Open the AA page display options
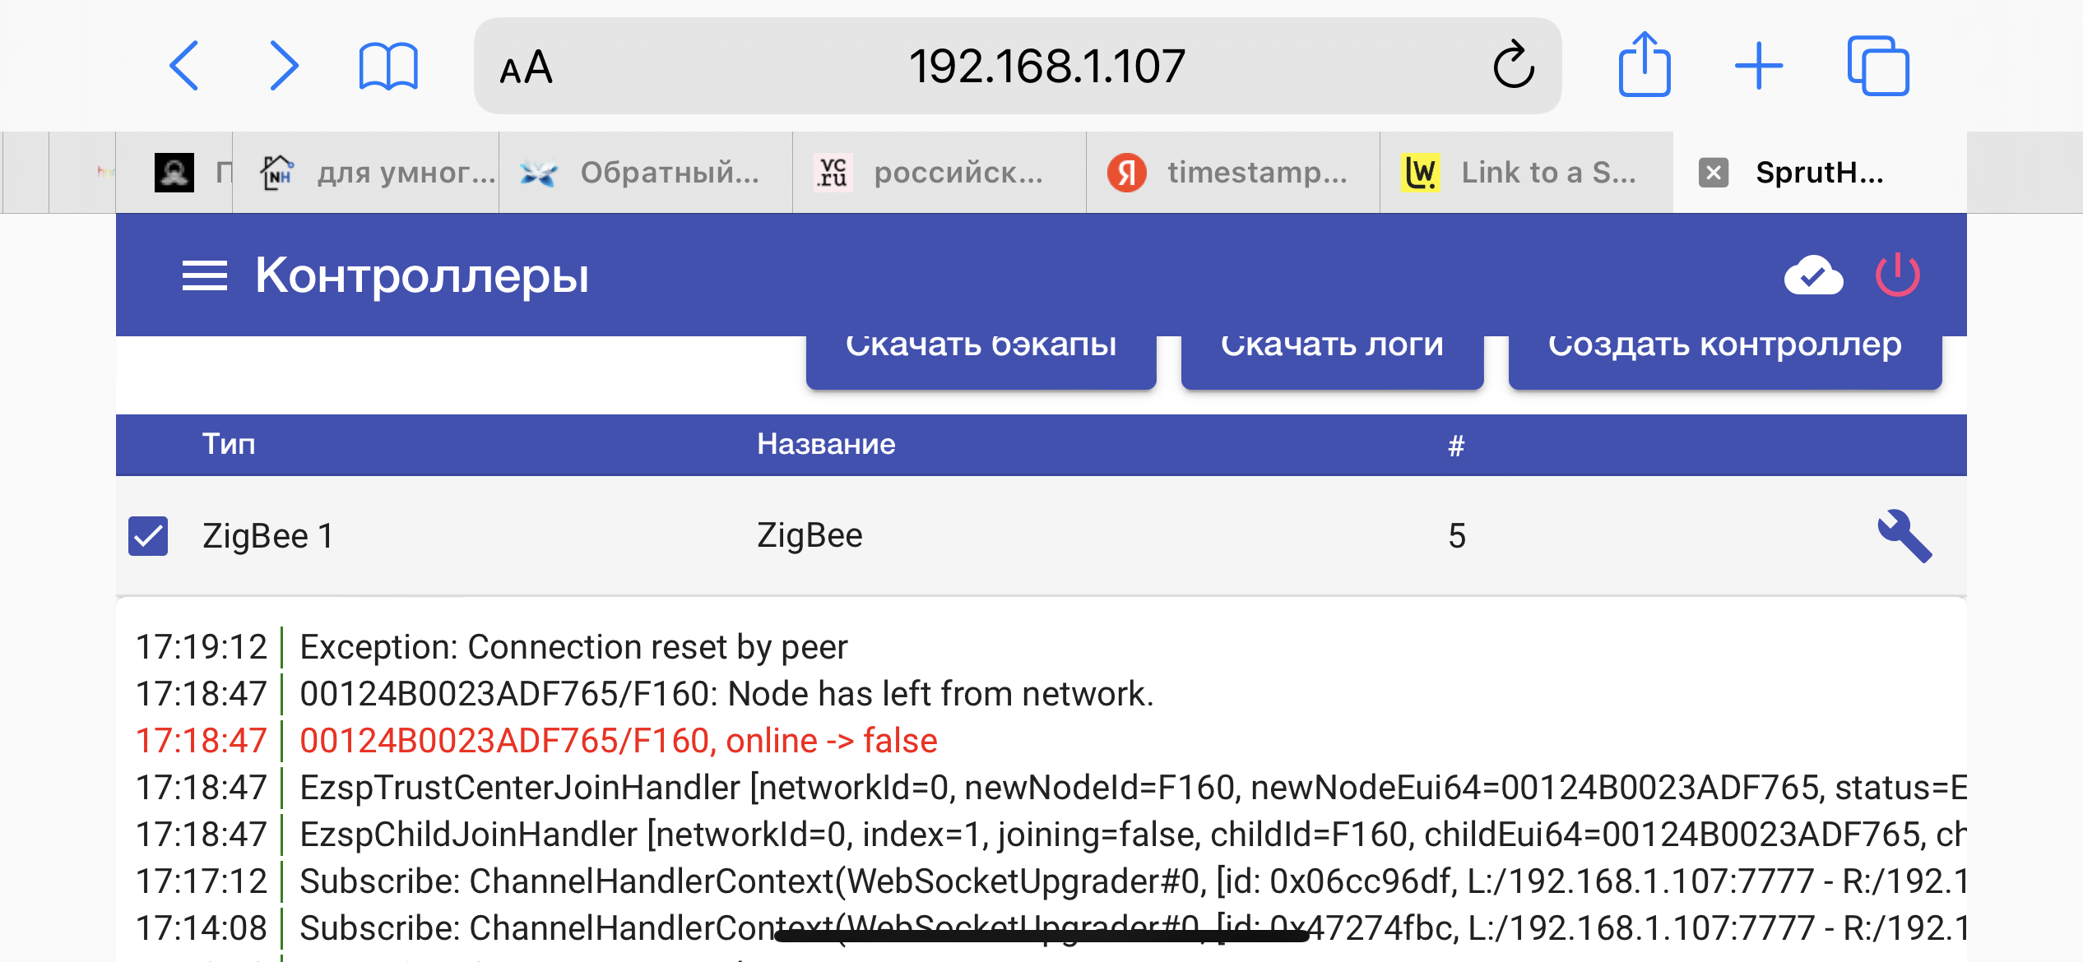This screenshot has height=962, width=2083. pos(527,67)
